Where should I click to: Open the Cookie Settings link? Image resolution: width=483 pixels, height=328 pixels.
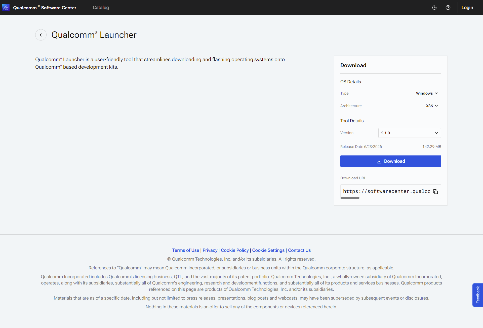[x=268, y=250]
